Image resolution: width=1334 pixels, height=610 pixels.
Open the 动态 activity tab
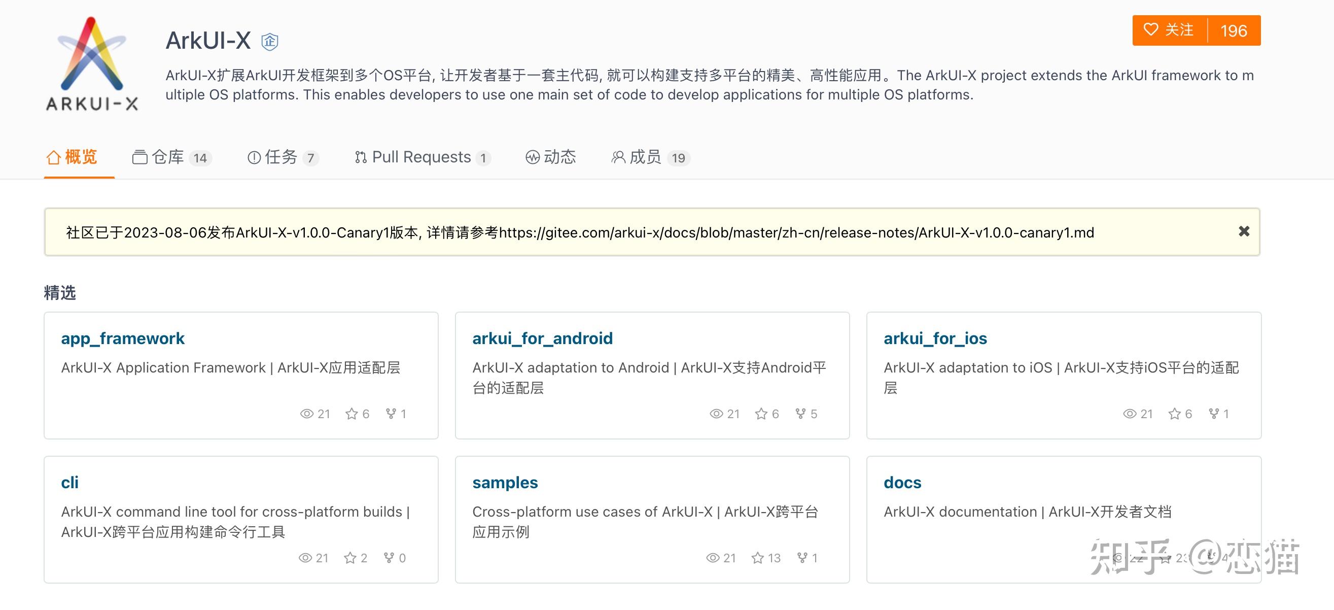[550, 157]
